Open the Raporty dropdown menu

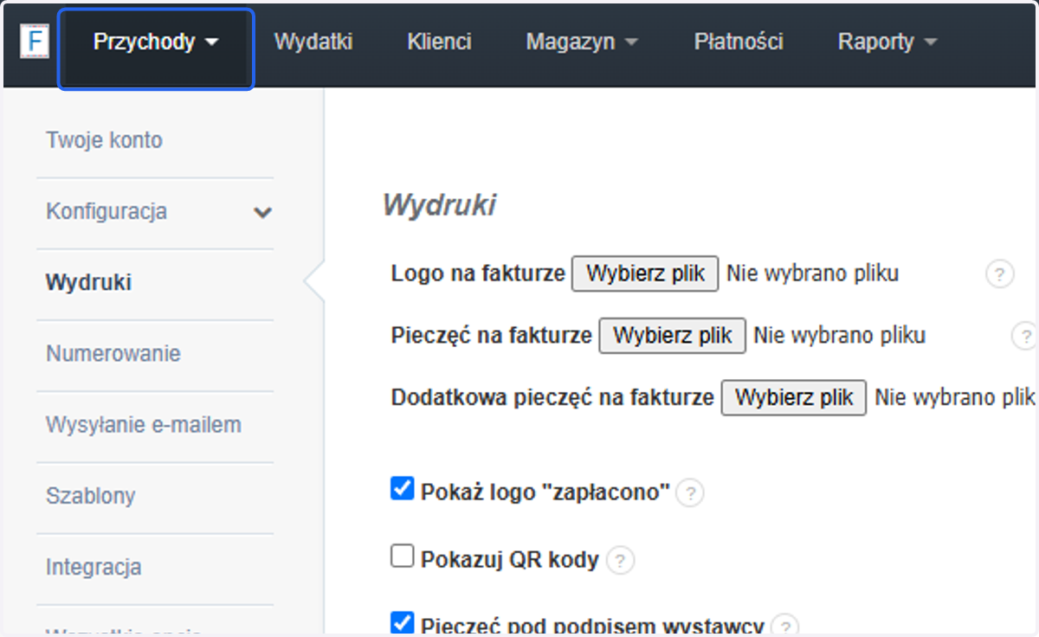coord(887,42)
